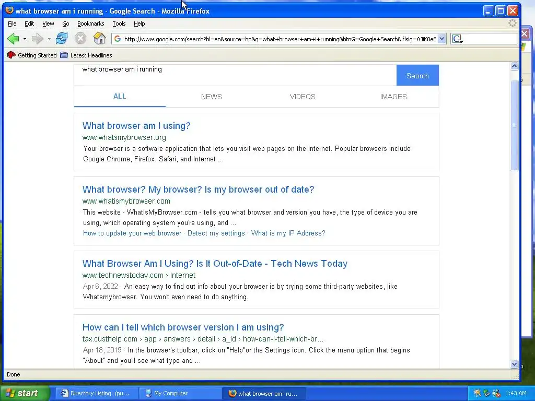Image resolution: width=535 pixels, height=401 pixels.
Task: Click the Done status bar text
Action: pyautogui.click(x=13, y=374)
